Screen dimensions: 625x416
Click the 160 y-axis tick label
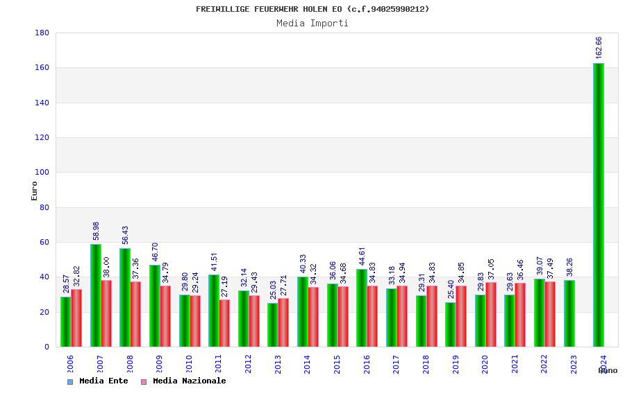42,68
